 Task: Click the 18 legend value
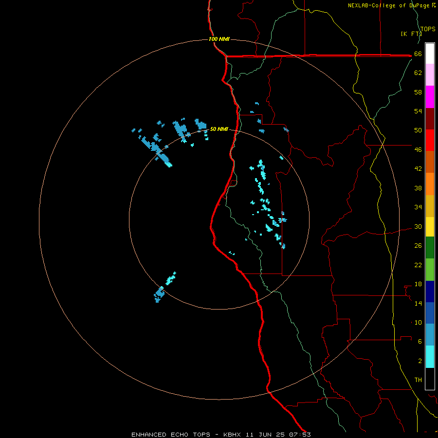click(x=418, y=284)
